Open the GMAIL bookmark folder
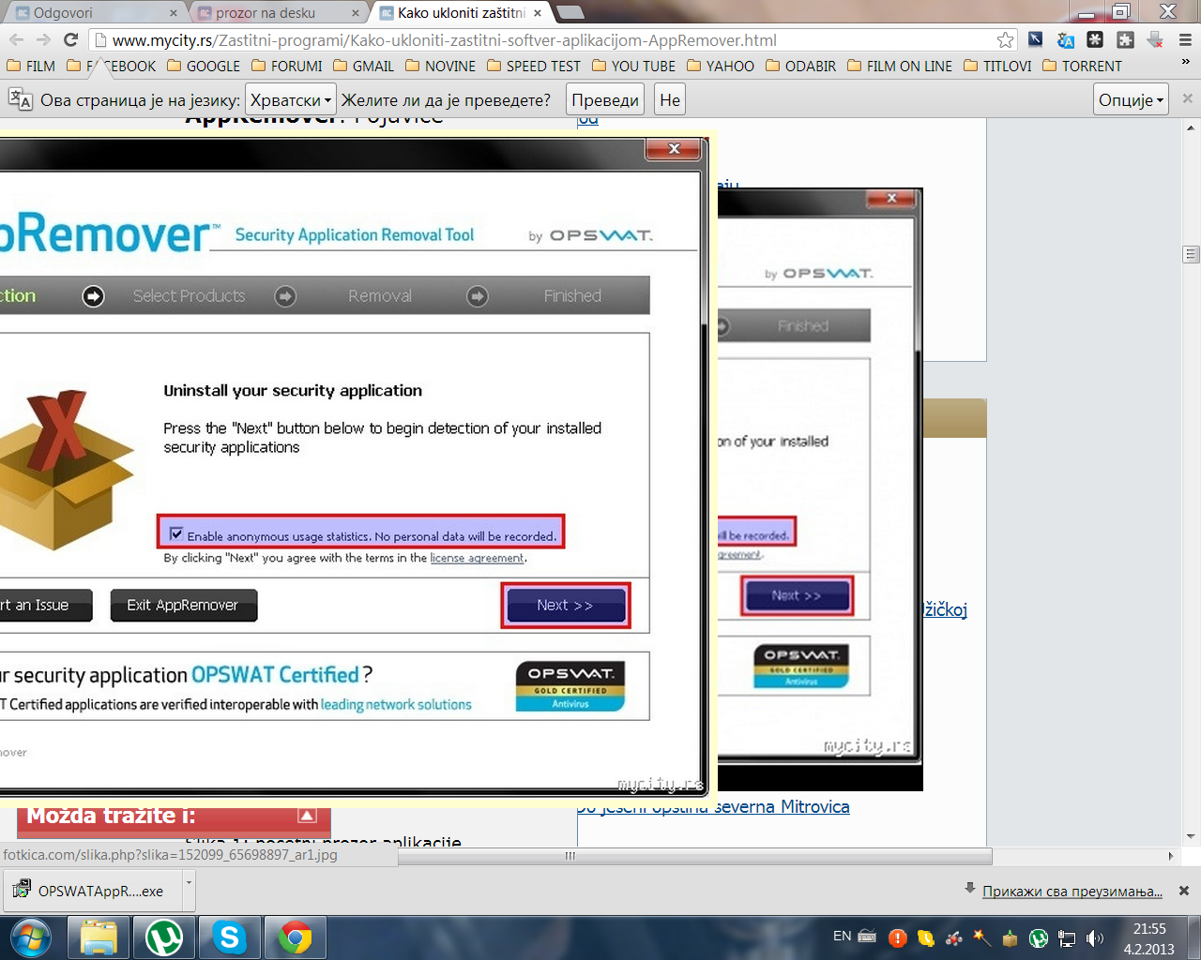 (363, 66)
